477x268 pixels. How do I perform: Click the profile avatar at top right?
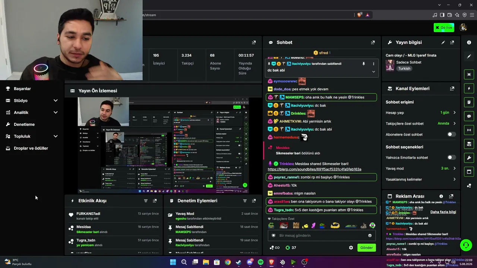463,28
